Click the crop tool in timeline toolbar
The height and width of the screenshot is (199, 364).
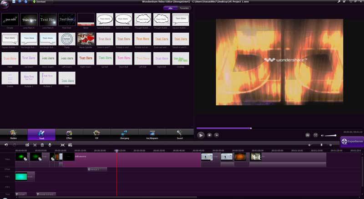[x=62, y=145]
